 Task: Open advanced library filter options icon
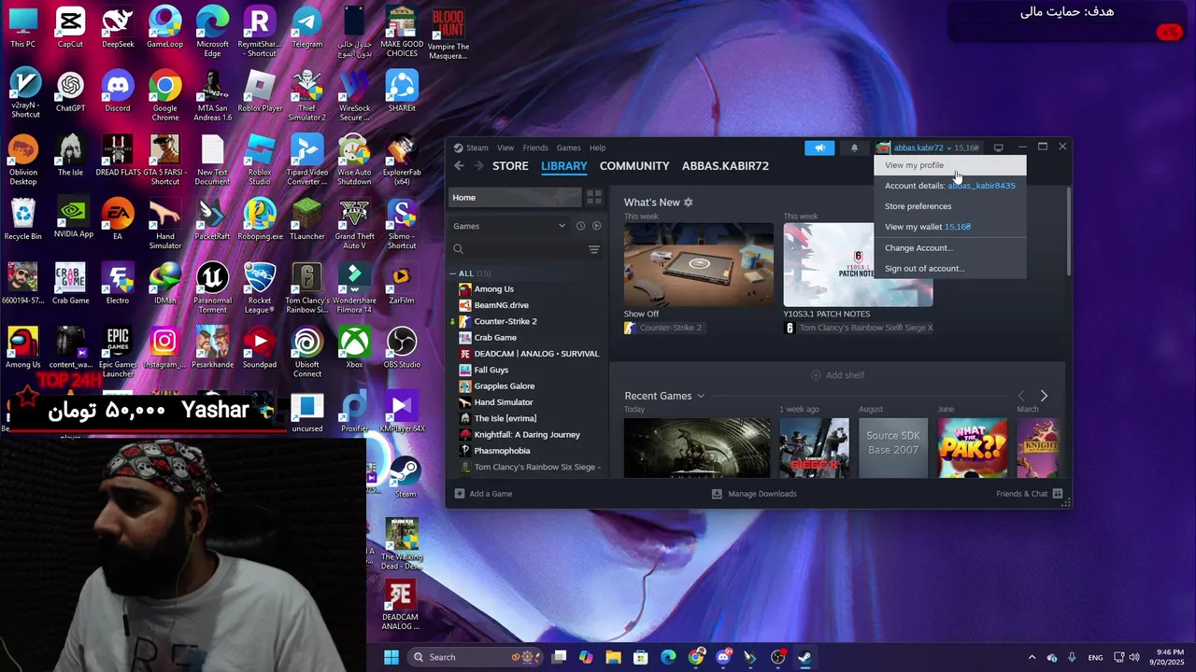pos(593,249)
